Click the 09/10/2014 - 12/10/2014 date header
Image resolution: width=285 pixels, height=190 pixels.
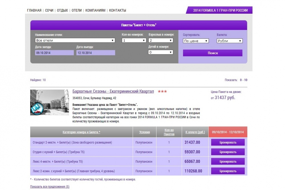pos(228,132)
